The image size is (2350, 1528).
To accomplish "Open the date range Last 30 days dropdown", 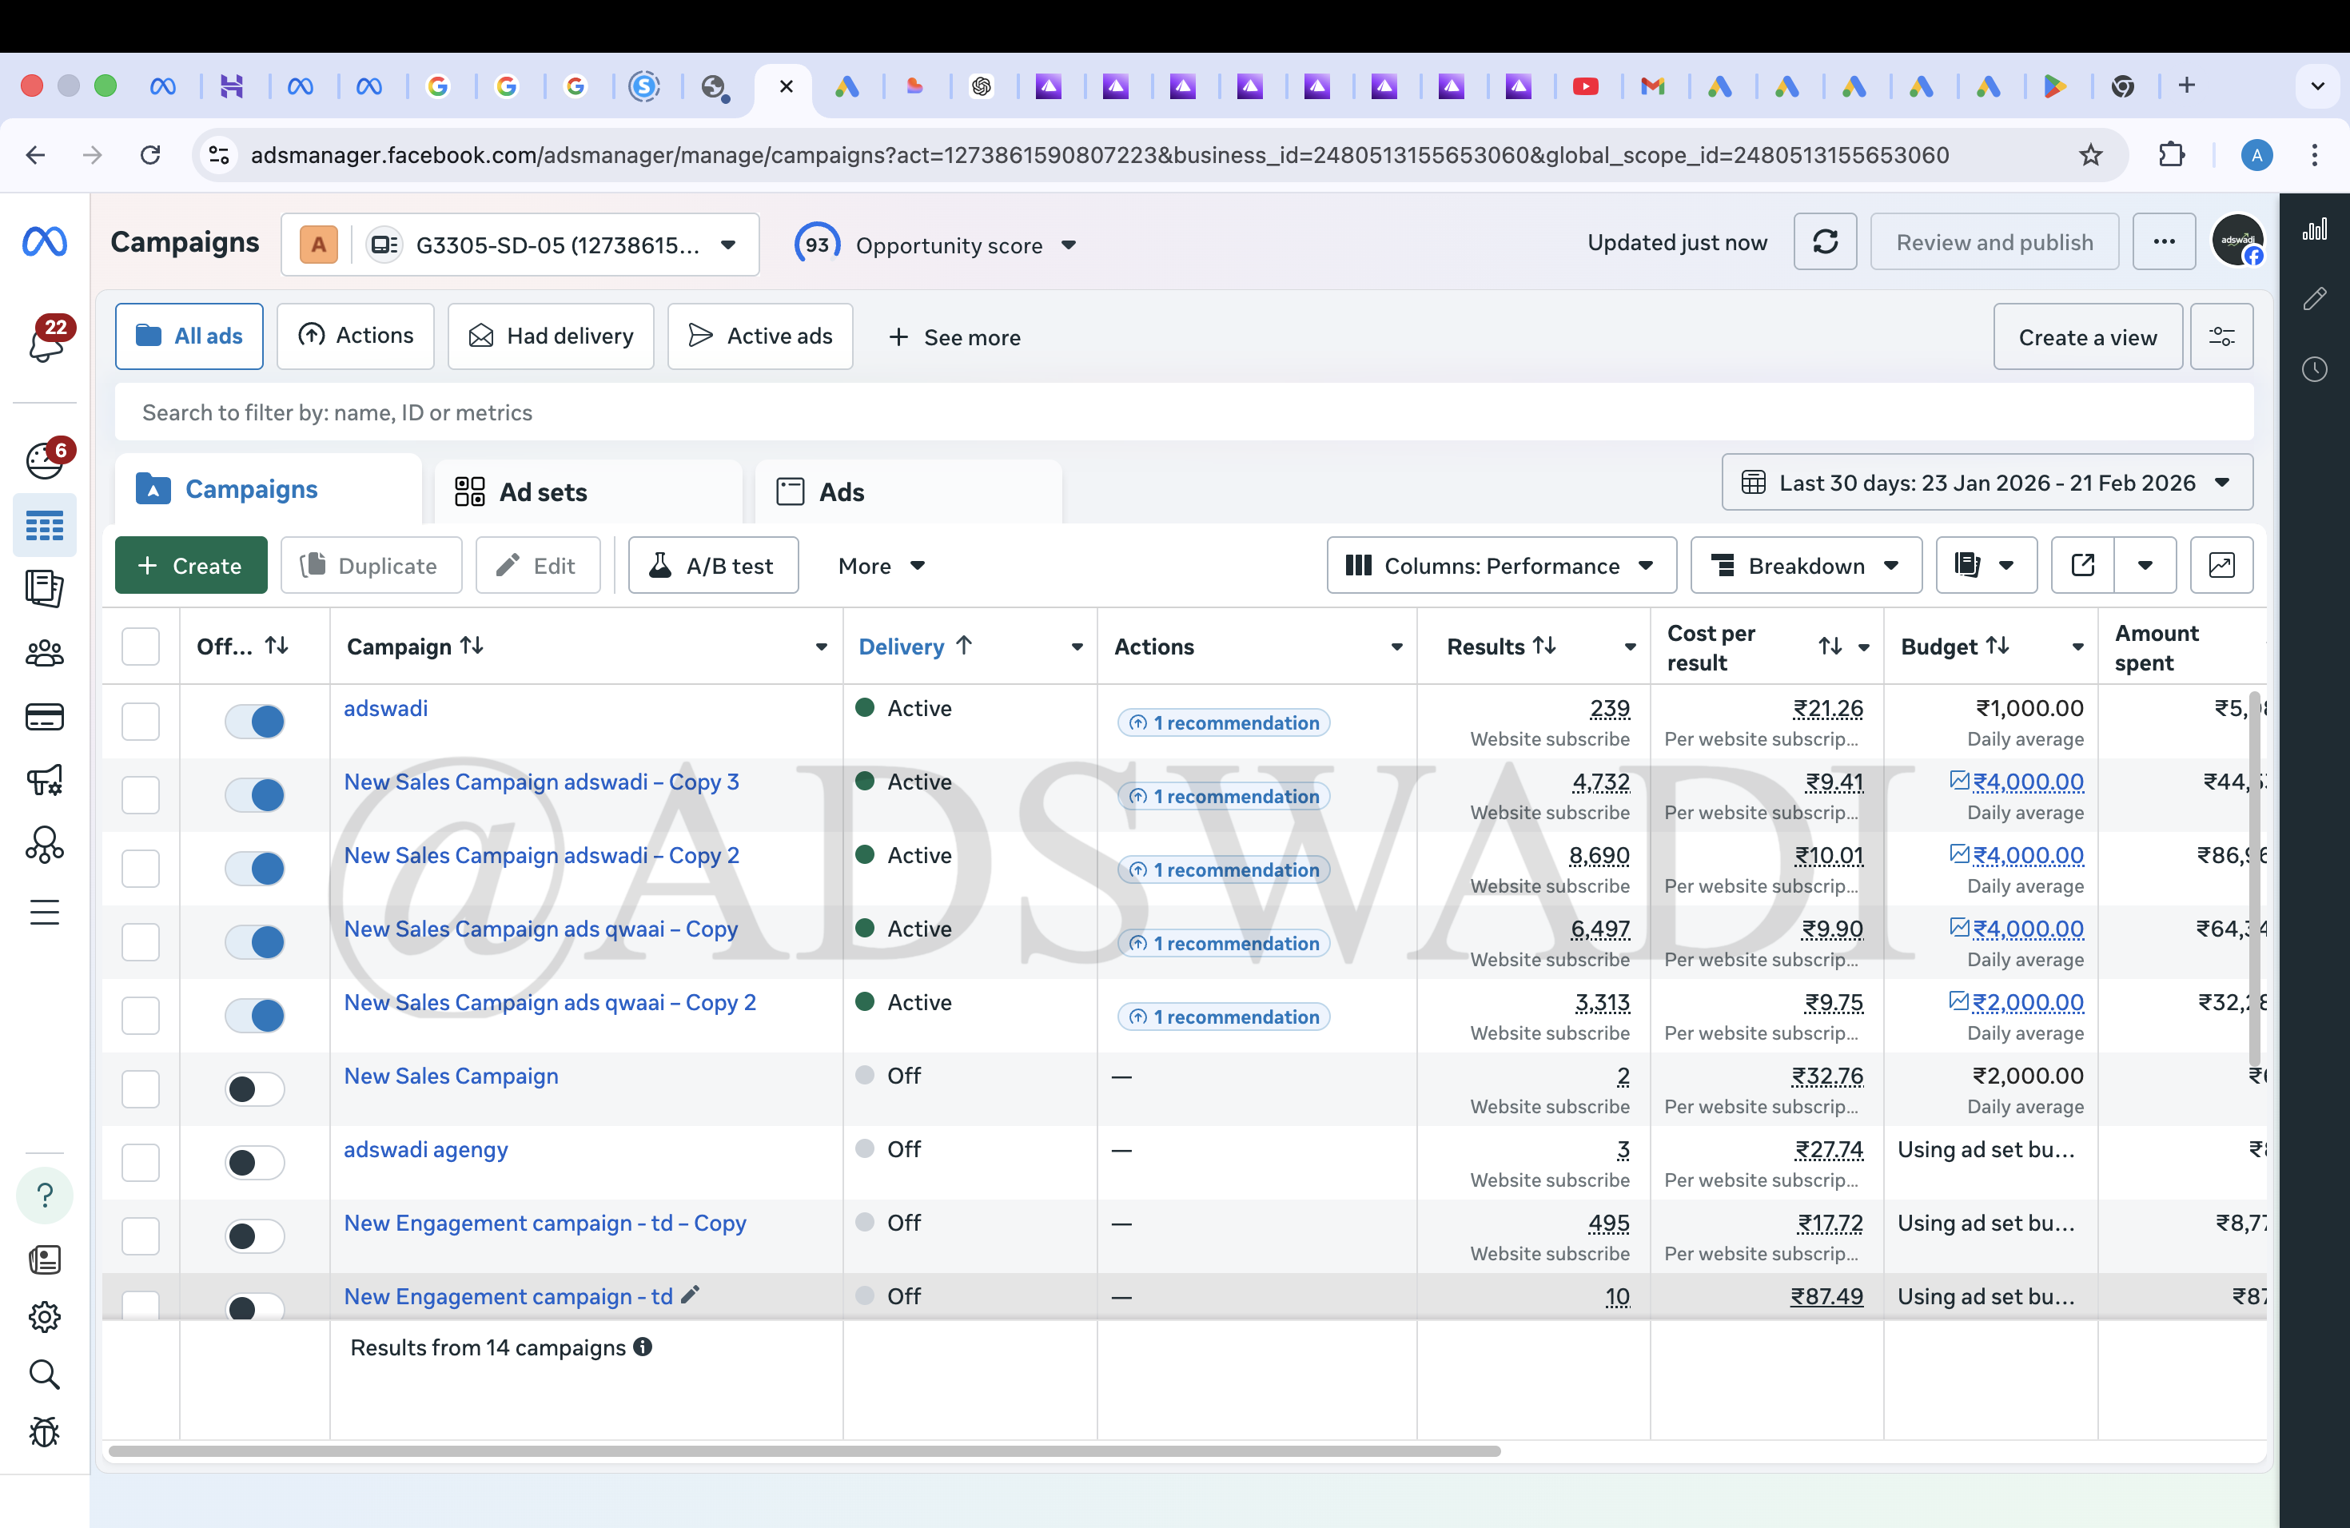I will tap(1986, 483).
